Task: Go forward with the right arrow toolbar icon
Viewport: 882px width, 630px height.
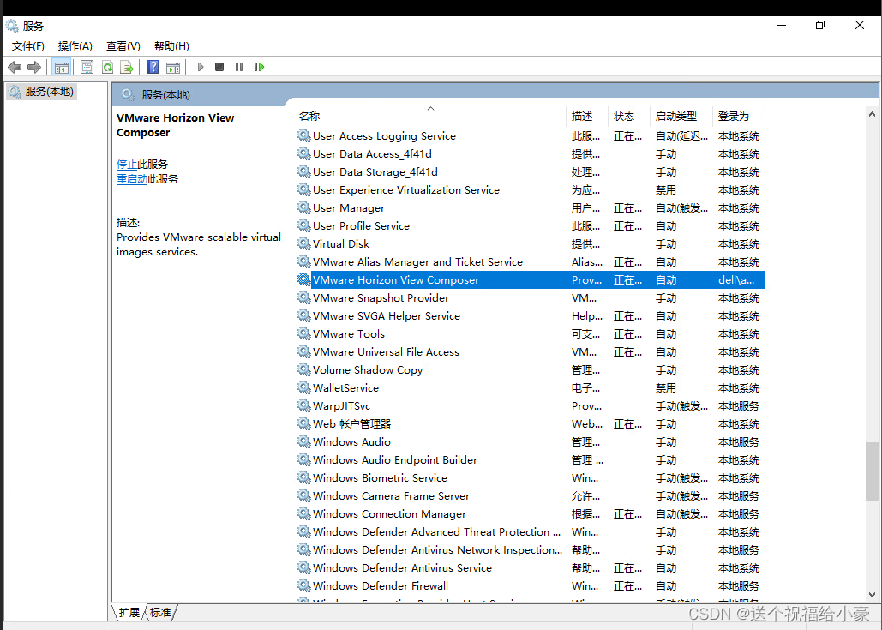Action: [x=34, y=68]
